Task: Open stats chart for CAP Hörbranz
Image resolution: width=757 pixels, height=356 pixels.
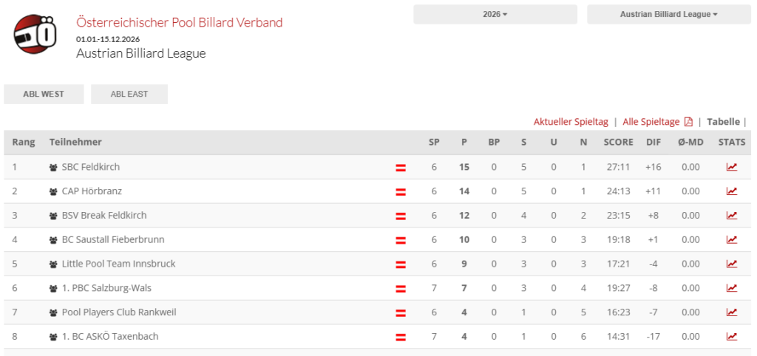Action: pos(732,191)
